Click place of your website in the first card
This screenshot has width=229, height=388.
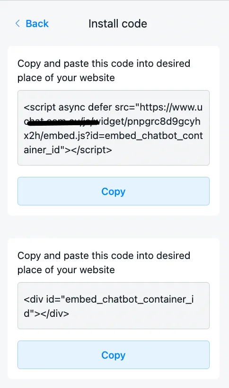pyautogui.click(x=66, y=78)
